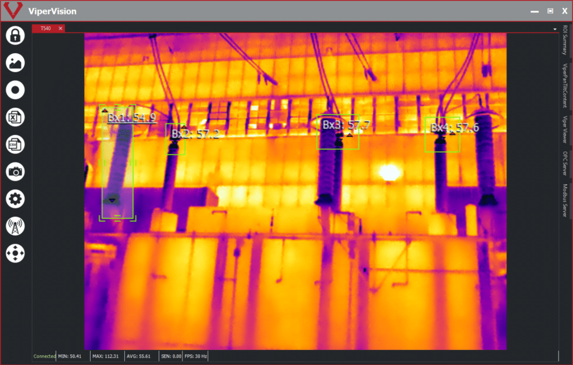The height and width of the screenshot is (365, 573).
Task: Switch to the T540 camera tab
Action: pyautogui.click(x=45, y=29)
